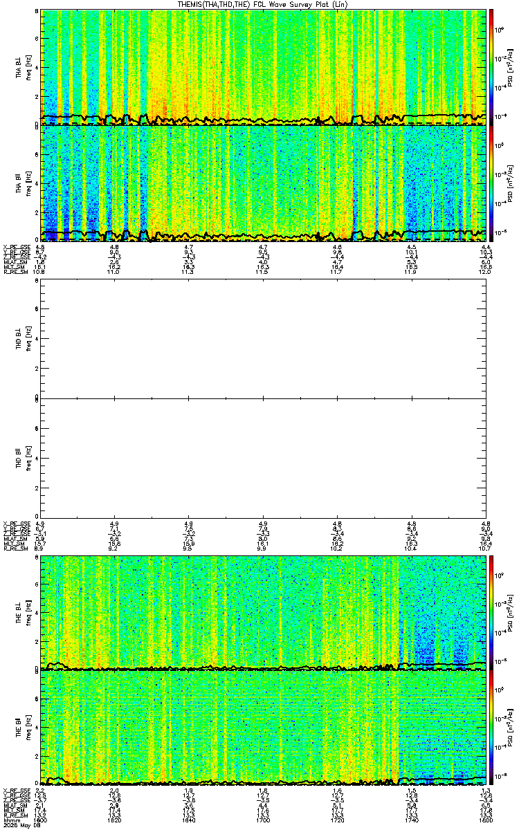
Task: Click the PSD color bar beside THE B-parallel
Action: [492, 728]
